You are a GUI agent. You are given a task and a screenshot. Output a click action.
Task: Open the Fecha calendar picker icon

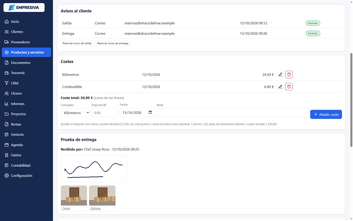click(150, 113)
